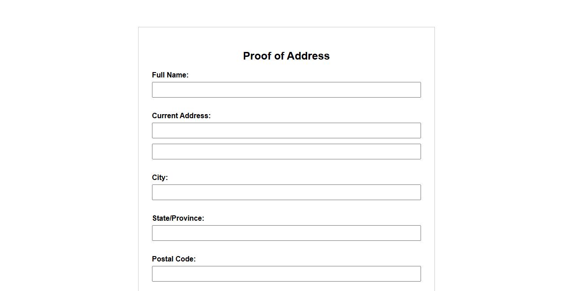Place cursor in the city name box
Image resolution: width=573 pixels, height=291 pixels.
coord(286,192)
